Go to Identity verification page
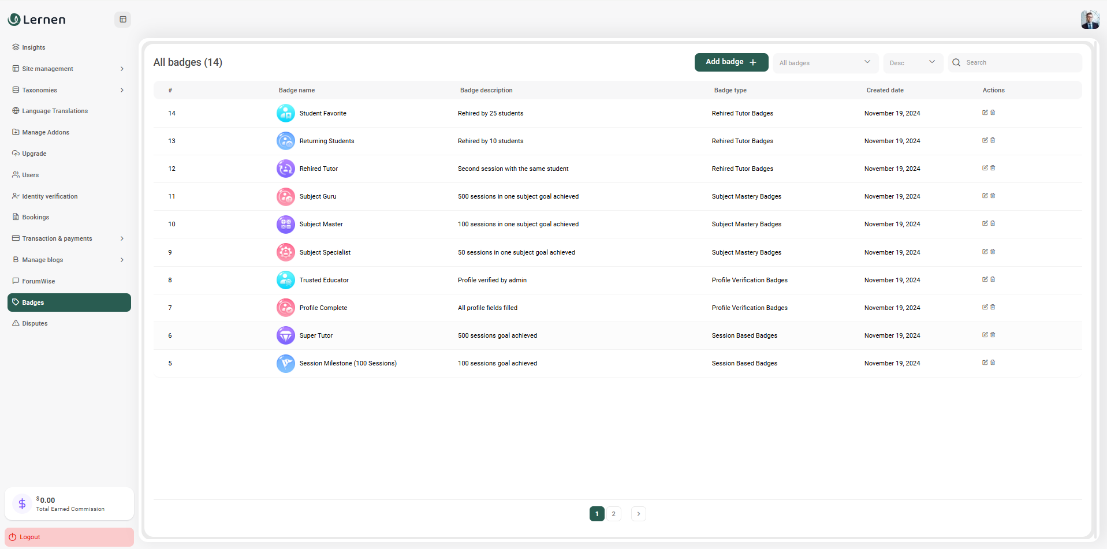Viewport: 1107px width, 549px height. point(50,196)
